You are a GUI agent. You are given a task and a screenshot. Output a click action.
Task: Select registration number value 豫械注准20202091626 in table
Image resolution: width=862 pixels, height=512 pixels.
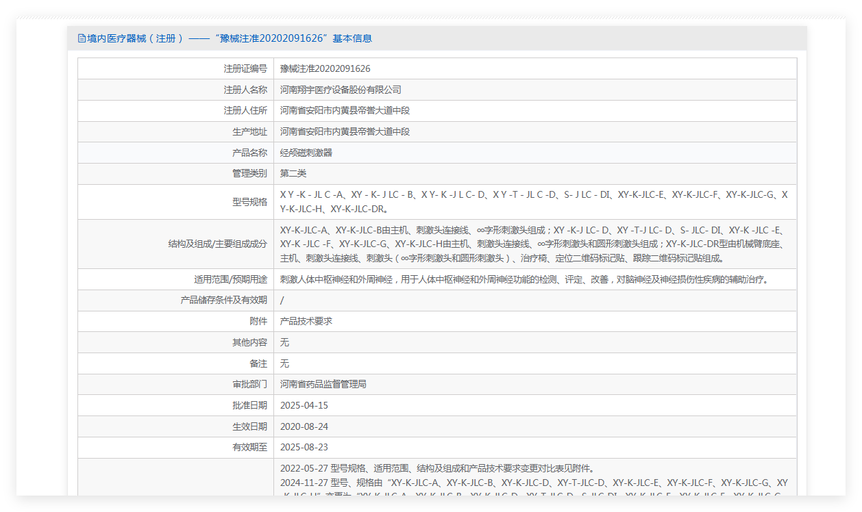click(x=325, y=68)
